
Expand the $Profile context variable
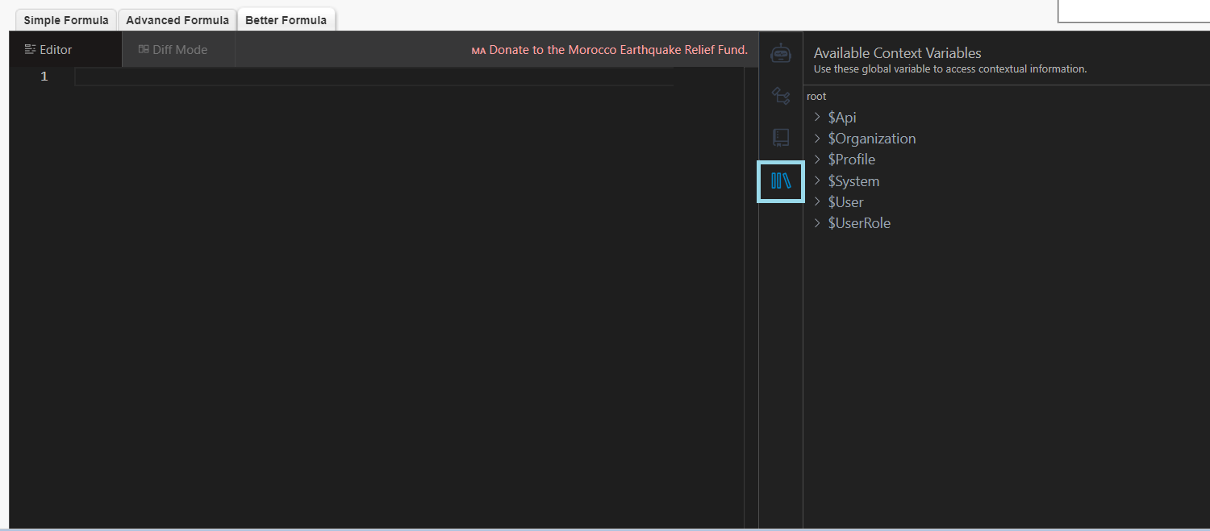coord(816,159)
